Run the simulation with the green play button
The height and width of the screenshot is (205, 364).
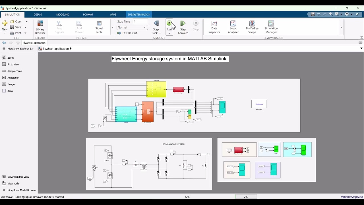coord(169,23)
